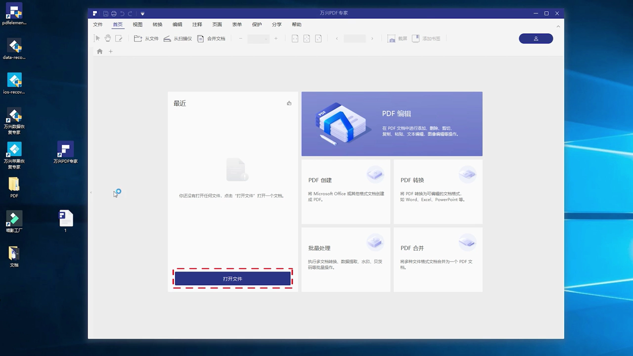The image size is (633, 356).
Task: Click the first page-fit icon
Action: tap(295, 39)
